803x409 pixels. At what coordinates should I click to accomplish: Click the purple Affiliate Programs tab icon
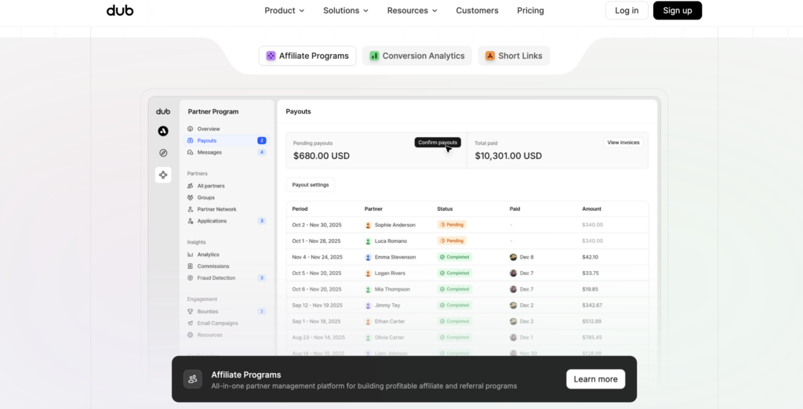[x=271, y=56]
